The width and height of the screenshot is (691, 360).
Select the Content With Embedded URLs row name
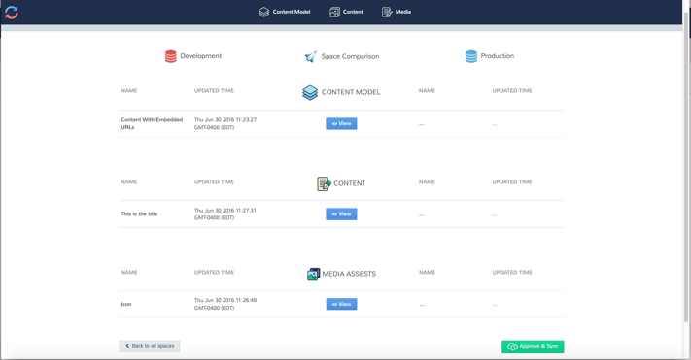(152, 123)
